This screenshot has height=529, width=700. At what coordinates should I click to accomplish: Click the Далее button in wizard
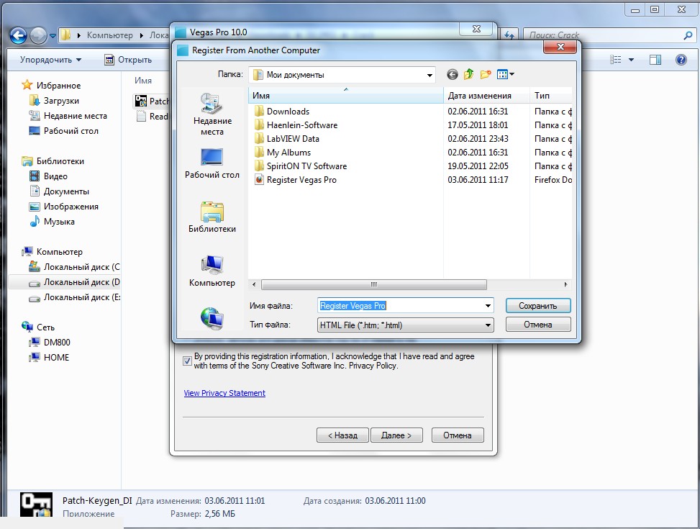[x=396, y=435]
